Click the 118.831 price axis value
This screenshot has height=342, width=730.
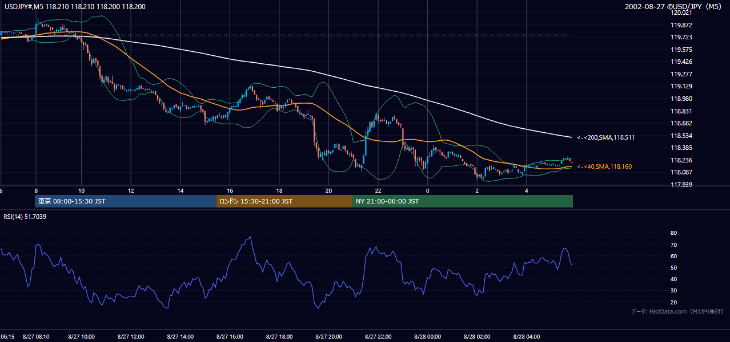point(682,111)
